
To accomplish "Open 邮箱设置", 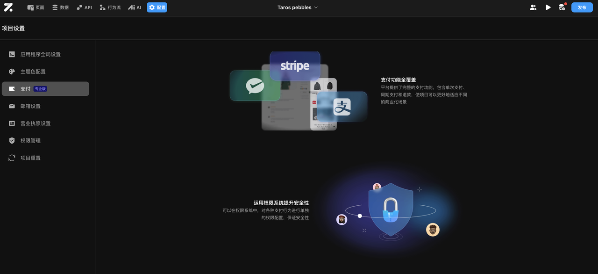I will 45,106.
